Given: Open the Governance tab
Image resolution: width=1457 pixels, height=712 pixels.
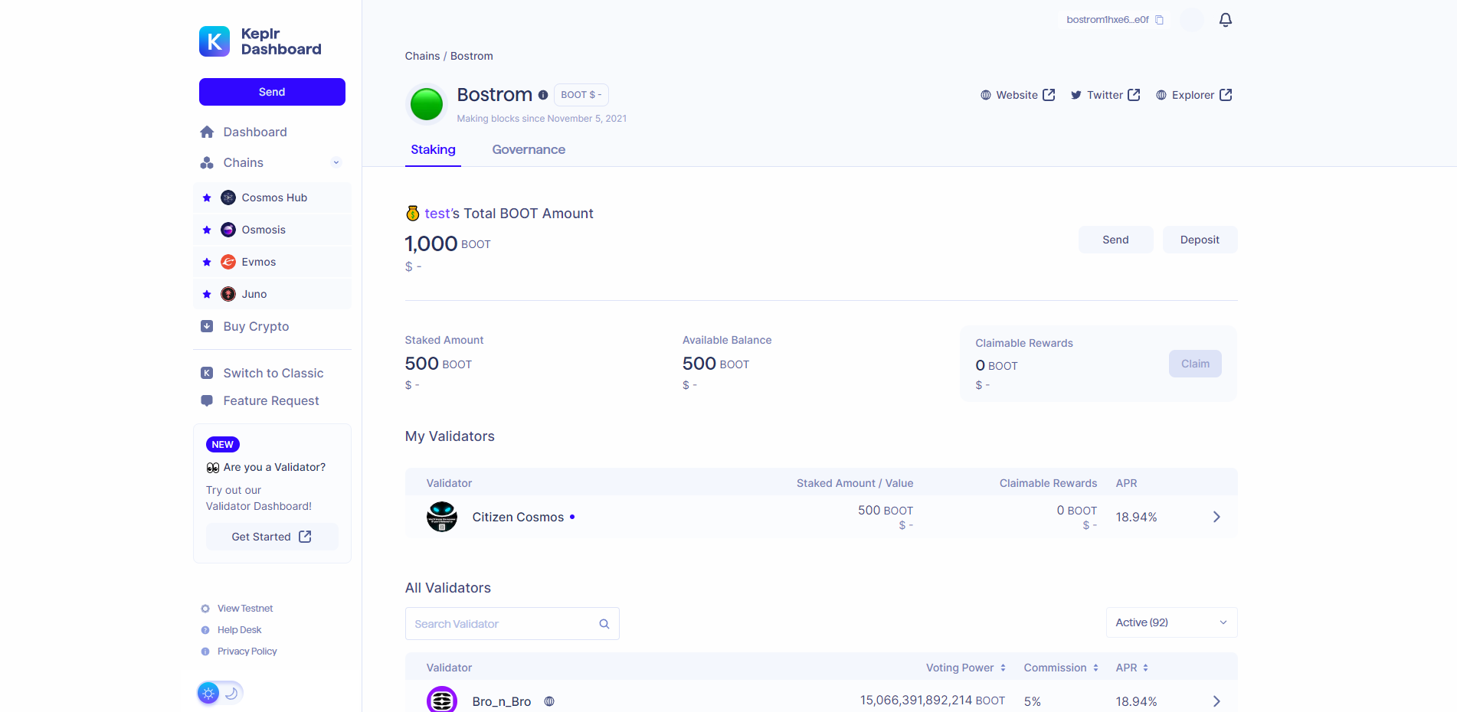Looking at the screenshot, I should pyautogui.click(x=529, y=150).
